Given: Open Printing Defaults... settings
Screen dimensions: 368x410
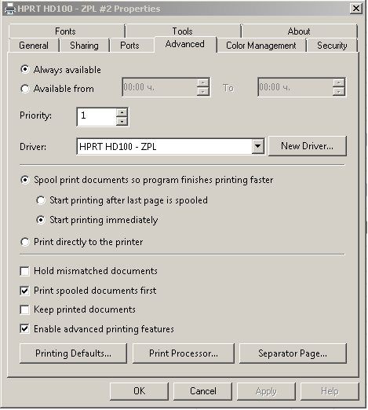Looking at the screenshot, I should [x=73, y=353].
